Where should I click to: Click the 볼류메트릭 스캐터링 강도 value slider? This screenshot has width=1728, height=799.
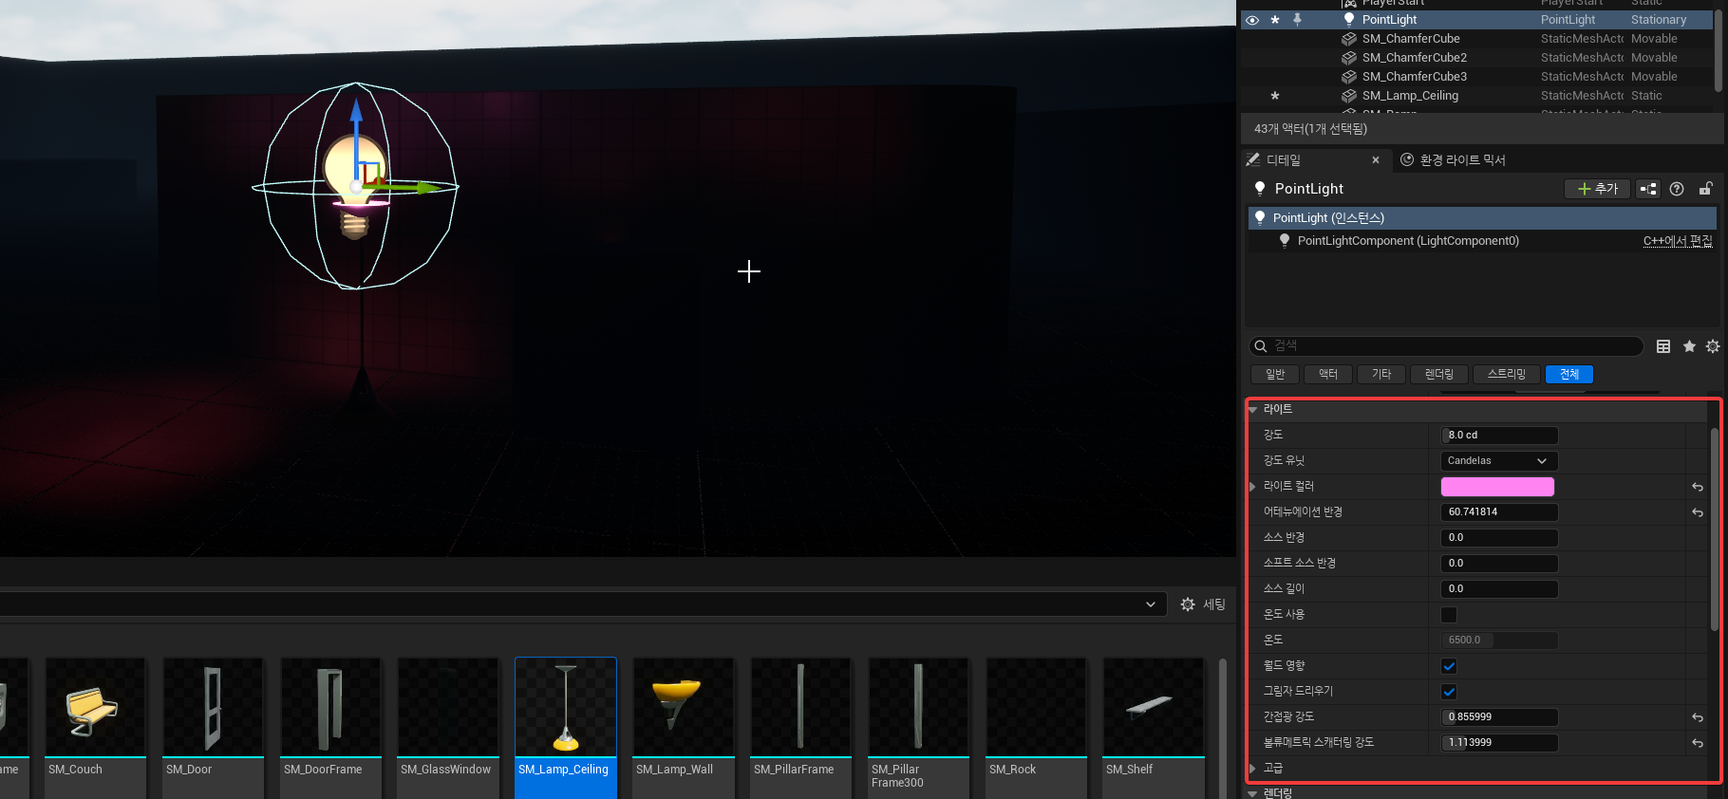click(1499, 743)
